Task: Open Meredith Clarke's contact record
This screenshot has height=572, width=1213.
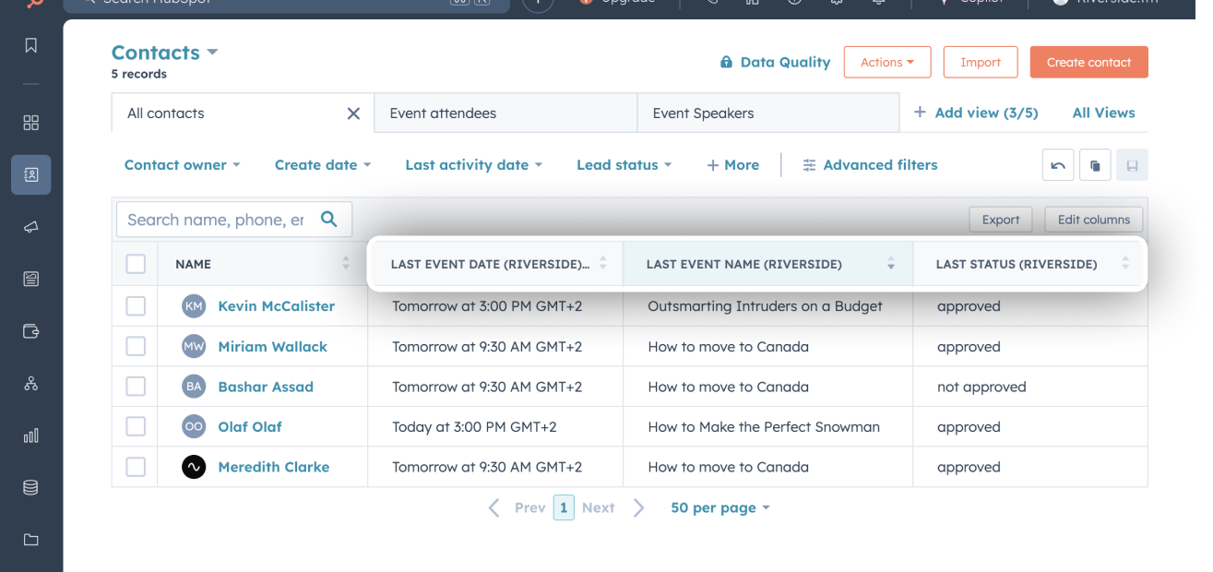Action: pos(273,467)
